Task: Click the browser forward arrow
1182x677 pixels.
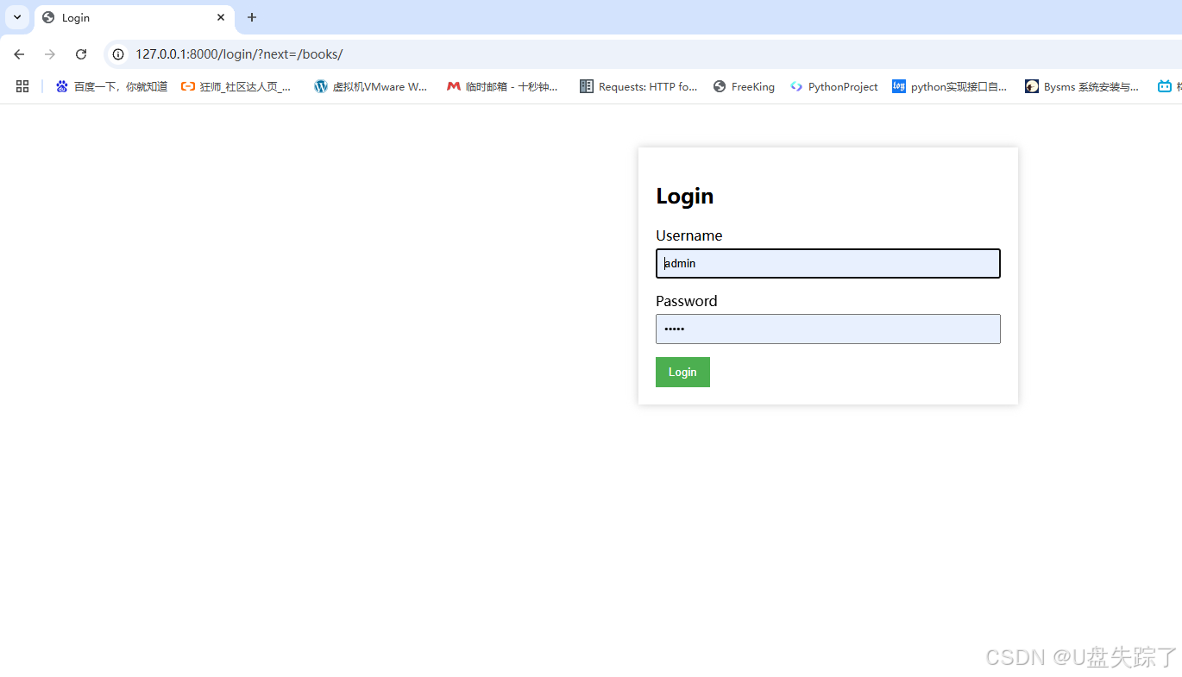Action: coord(50,54)
